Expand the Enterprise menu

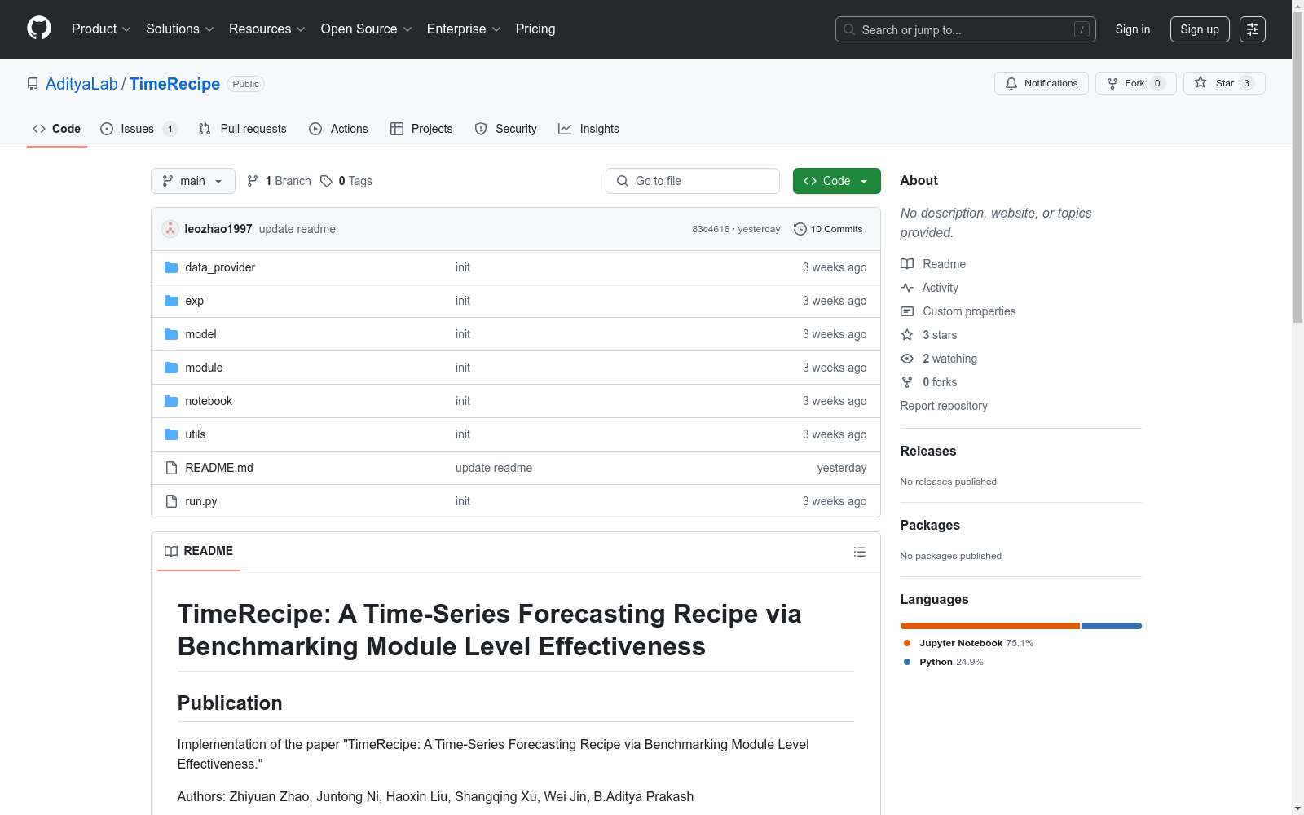point(464,29)
